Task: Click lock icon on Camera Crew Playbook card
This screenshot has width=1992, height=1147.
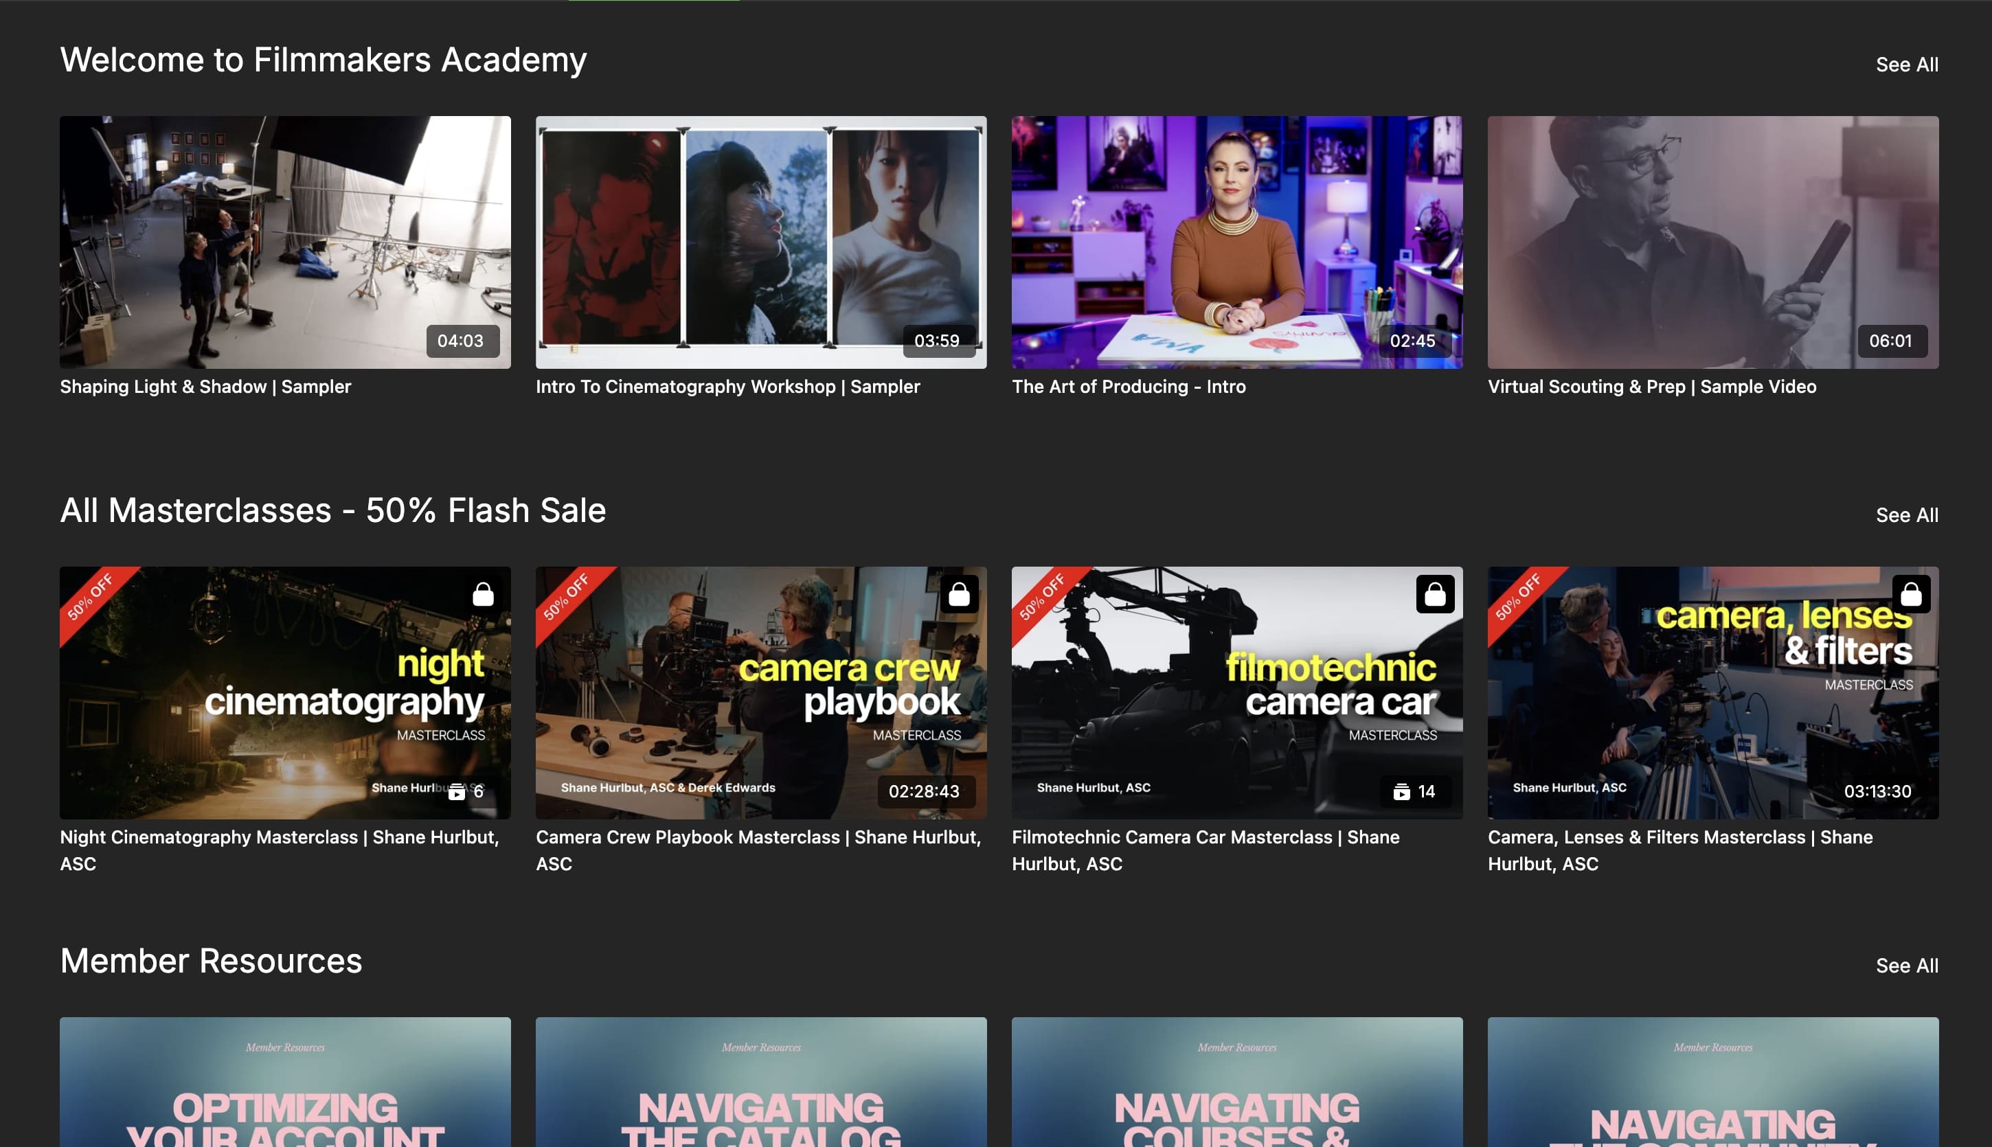Action: click(x=959, y=594)
